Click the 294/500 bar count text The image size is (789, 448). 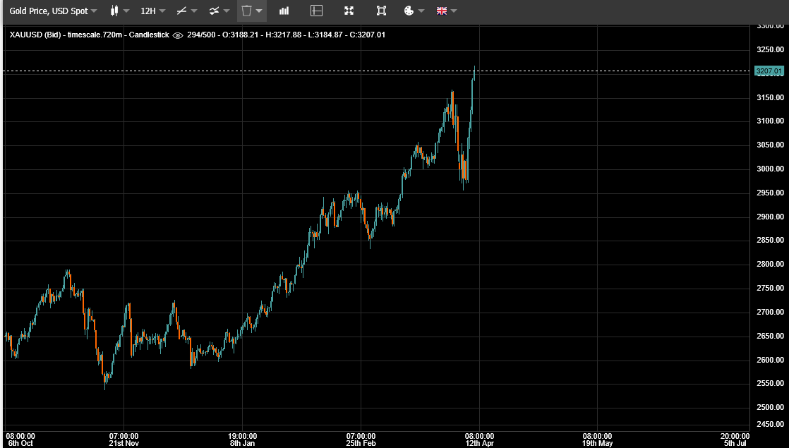pos(201,35)
